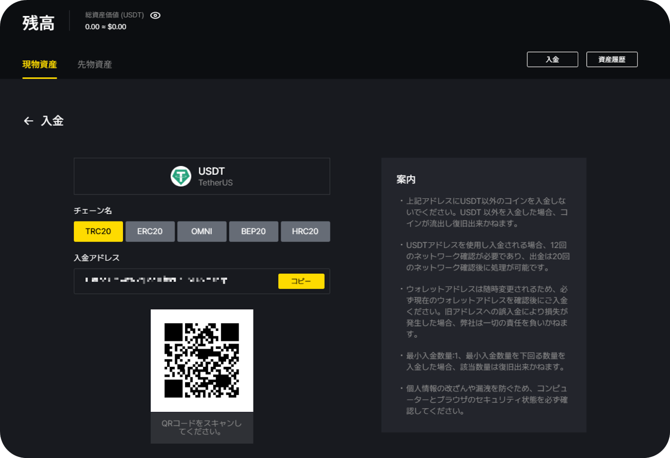Select the OMNI chain
670x458 pixels.
[202, 231]
